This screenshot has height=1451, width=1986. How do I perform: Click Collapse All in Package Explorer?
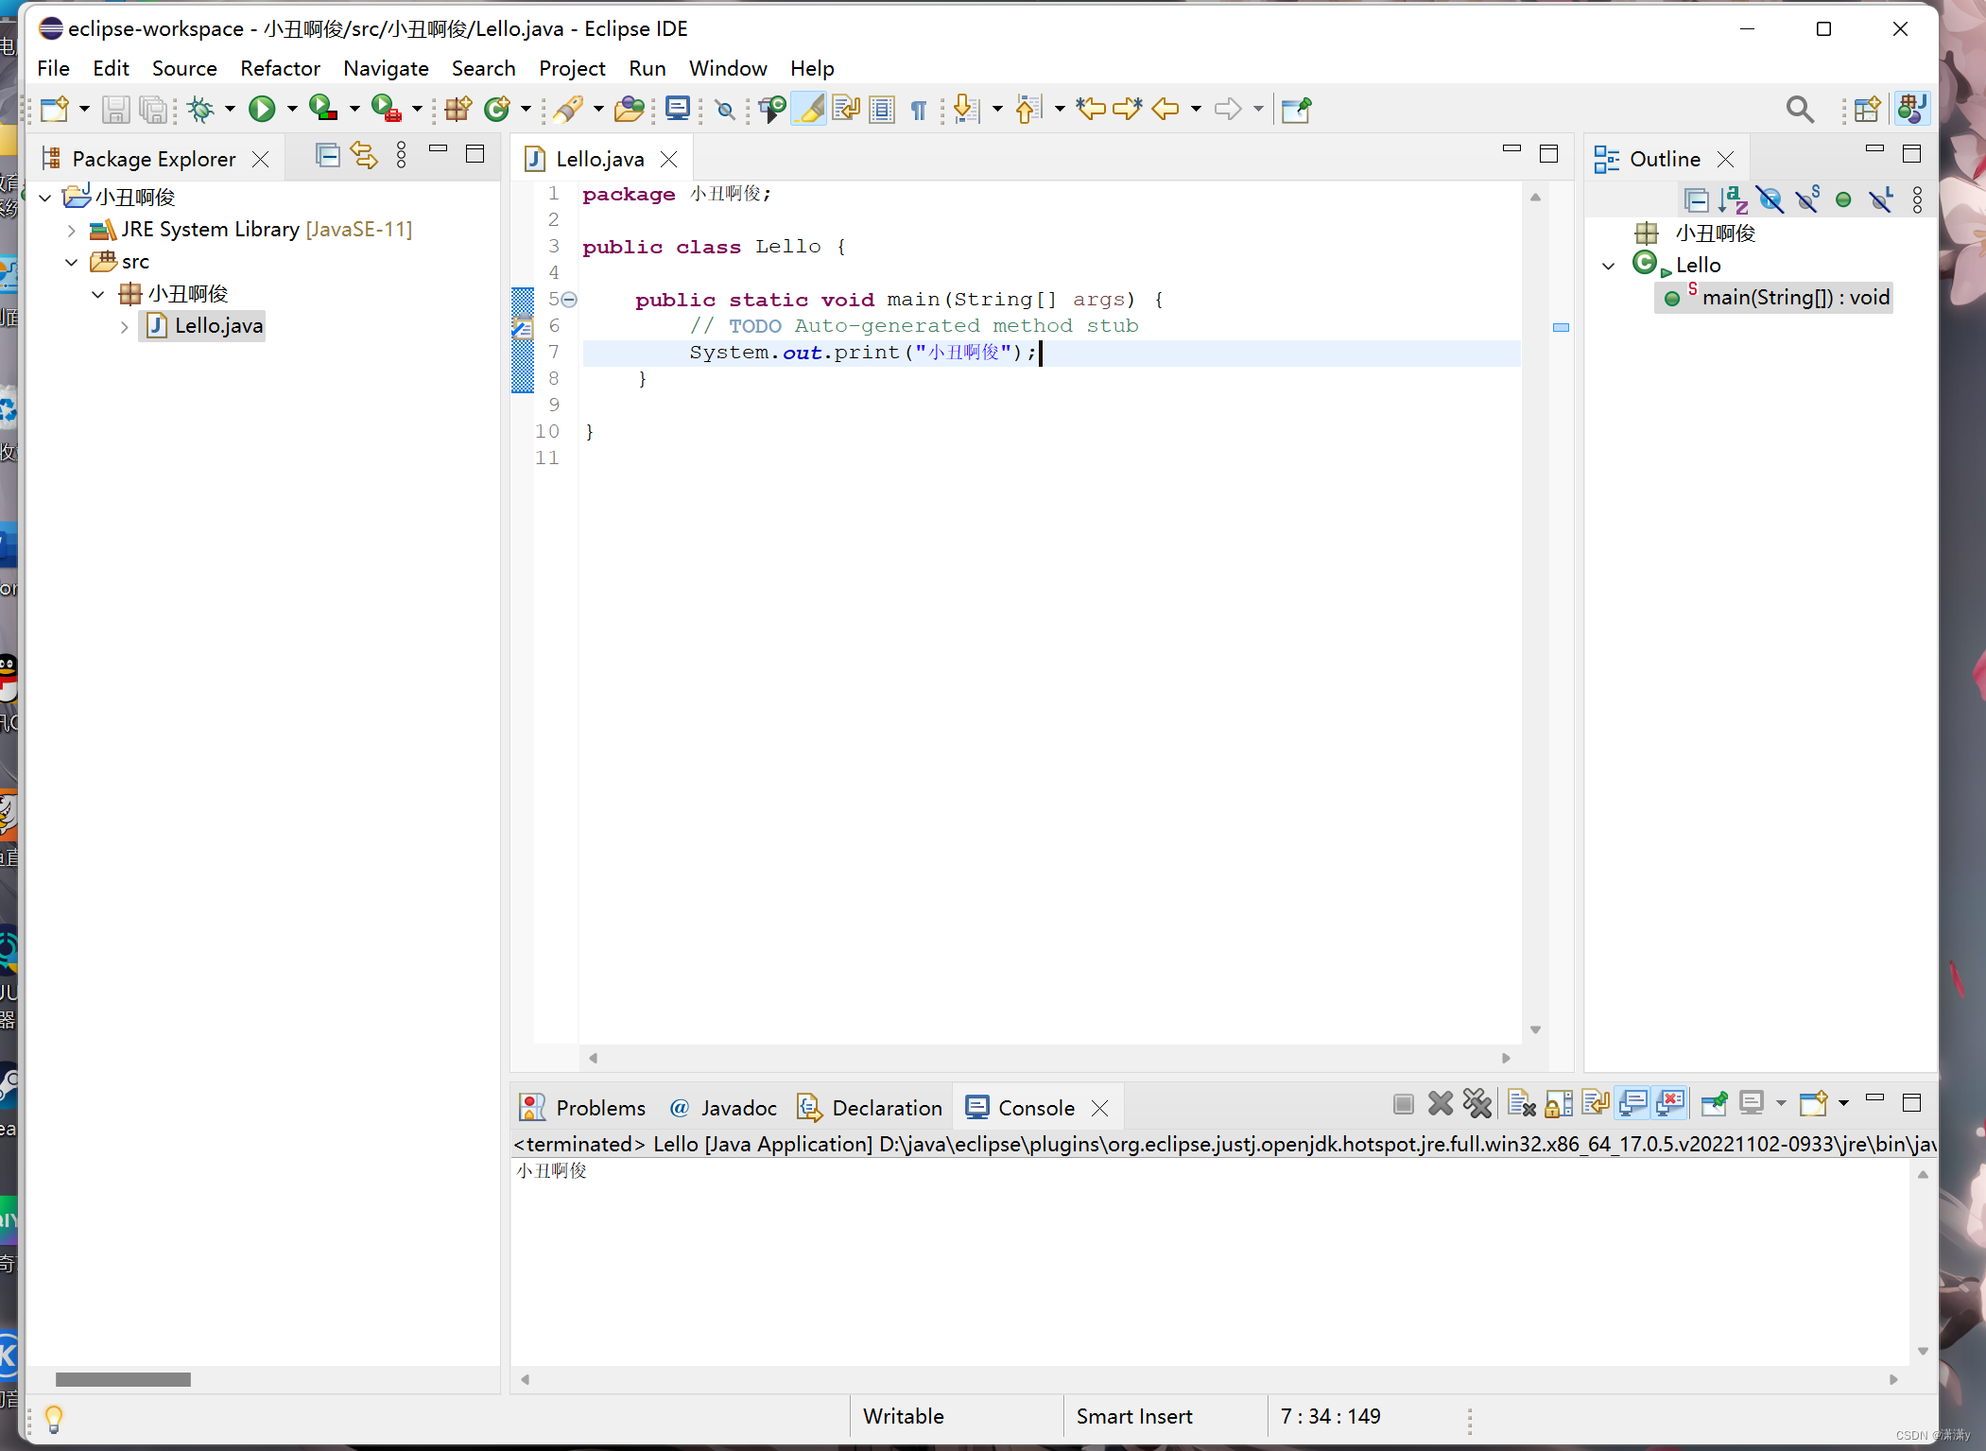pyautogui.click(x=327, y=156)
